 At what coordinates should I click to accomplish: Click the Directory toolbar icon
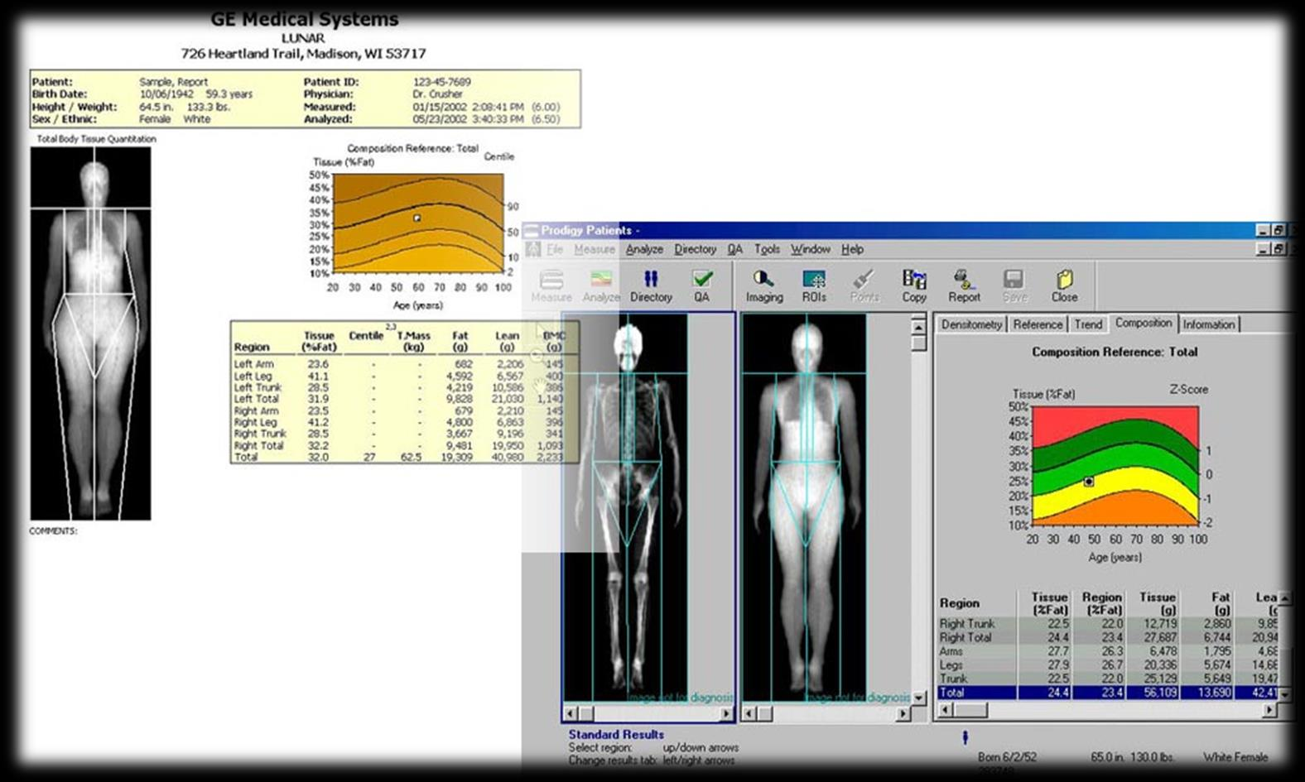[x=651, y=285]
